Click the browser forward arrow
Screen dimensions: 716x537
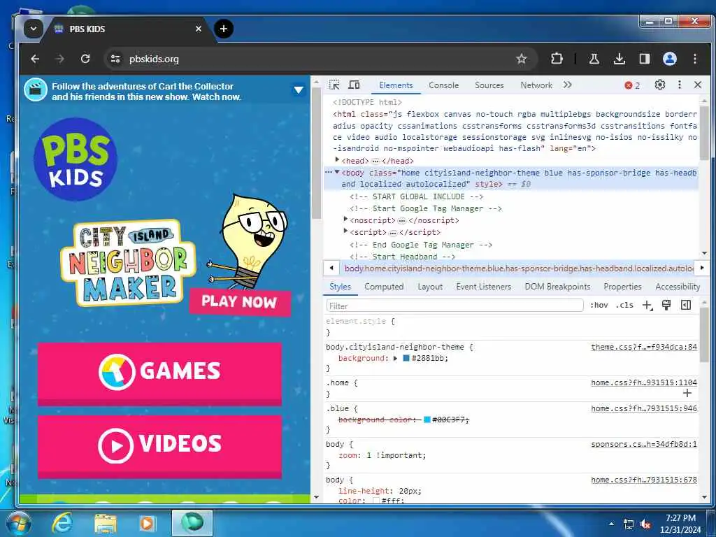tap(60, 59)
